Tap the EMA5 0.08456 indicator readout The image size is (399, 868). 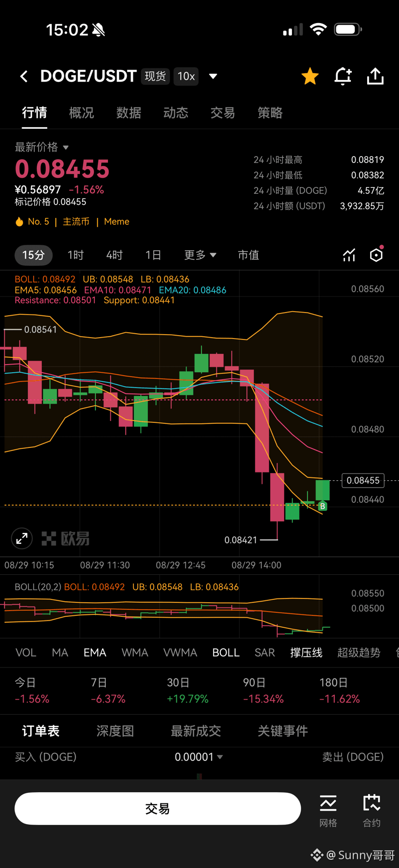[46, 290]
